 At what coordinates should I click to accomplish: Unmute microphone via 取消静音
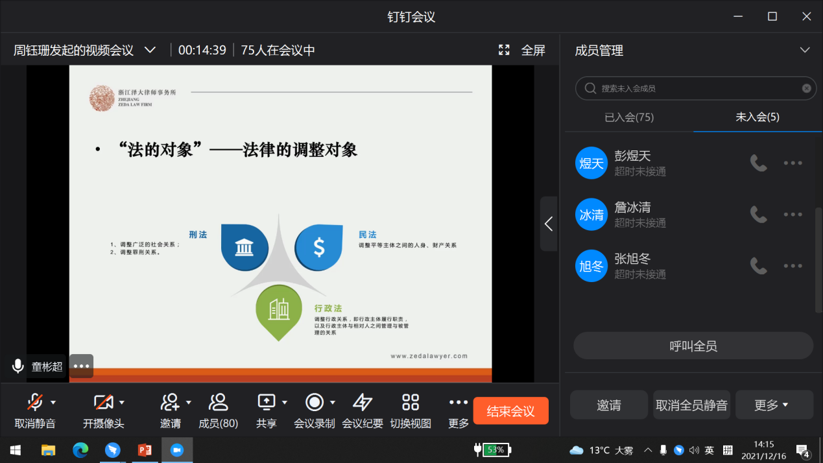34,403
